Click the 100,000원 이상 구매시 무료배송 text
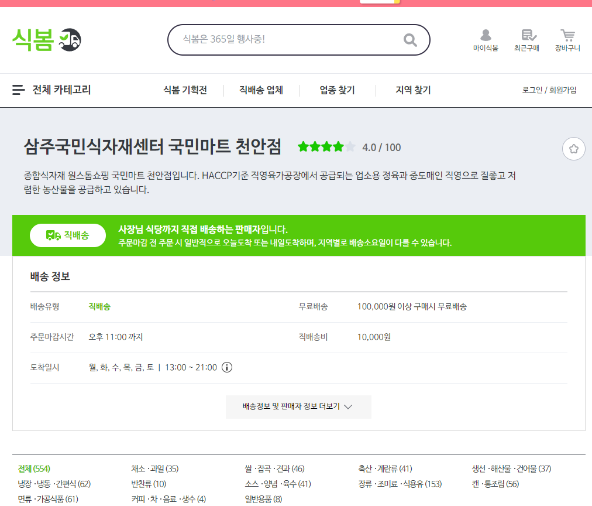 (x=412, y=306)
